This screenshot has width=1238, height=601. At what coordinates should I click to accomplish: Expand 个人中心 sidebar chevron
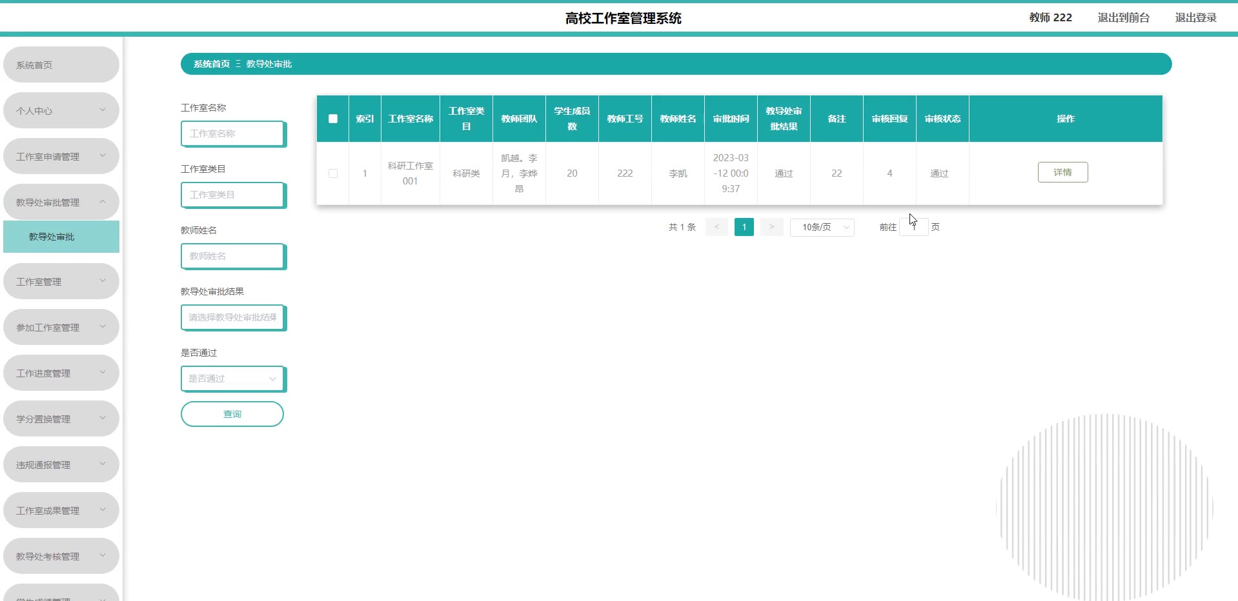(103, 110)
